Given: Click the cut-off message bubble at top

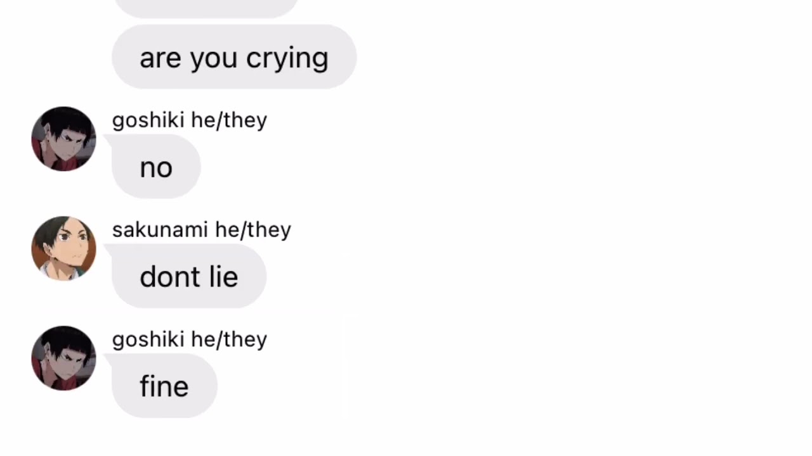Looking at the screenshot, I should tap(206, 8).
